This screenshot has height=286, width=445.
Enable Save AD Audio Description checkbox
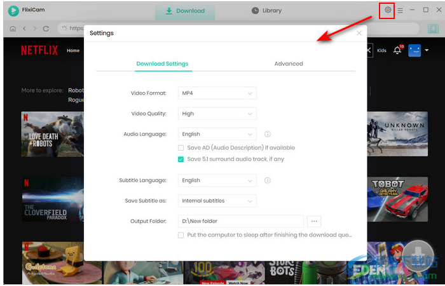pyautogui.click(x=181, y=147)
